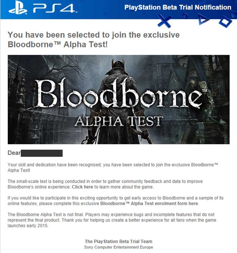
Task: Click the blue square symbol in banner
Action: pyautogui.click(x=225, y=22)
